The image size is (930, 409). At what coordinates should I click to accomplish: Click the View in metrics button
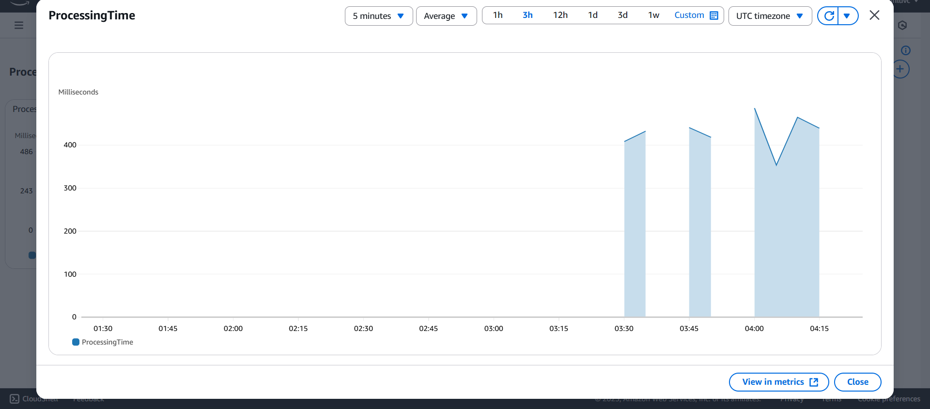tap(779, 382)
